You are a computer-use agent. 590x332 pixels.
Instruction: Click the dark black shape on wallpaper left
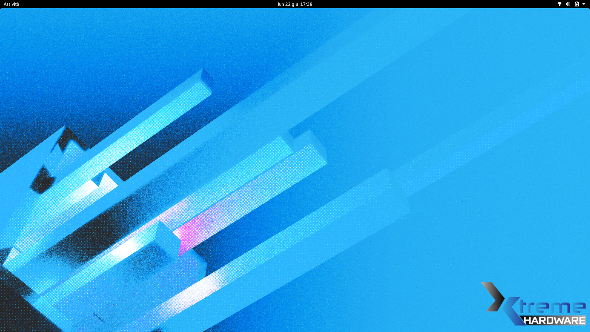pyautogui.click(x=43, y=181)
